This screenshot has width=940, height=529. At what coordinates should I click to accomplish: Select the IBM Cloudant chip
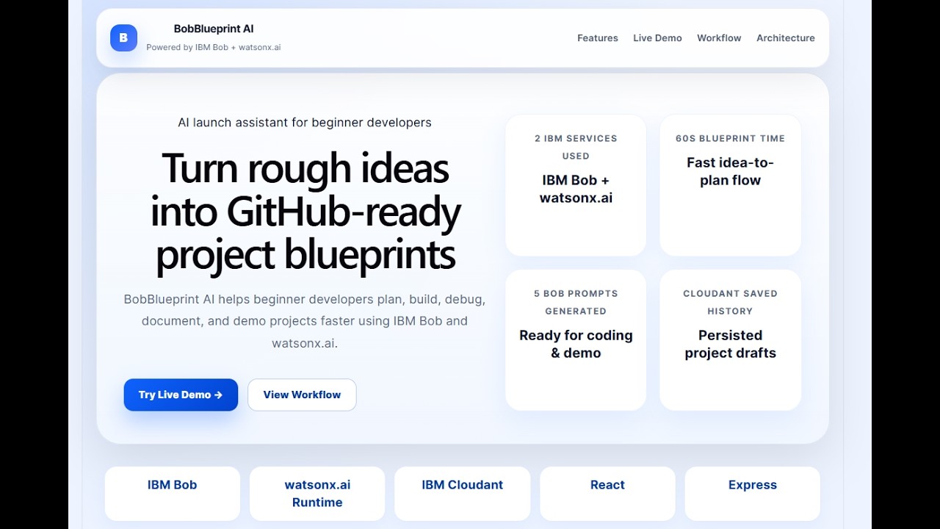(x=463, y=494)
